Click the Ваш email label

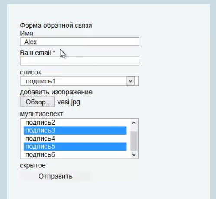(x=38, y=53)
